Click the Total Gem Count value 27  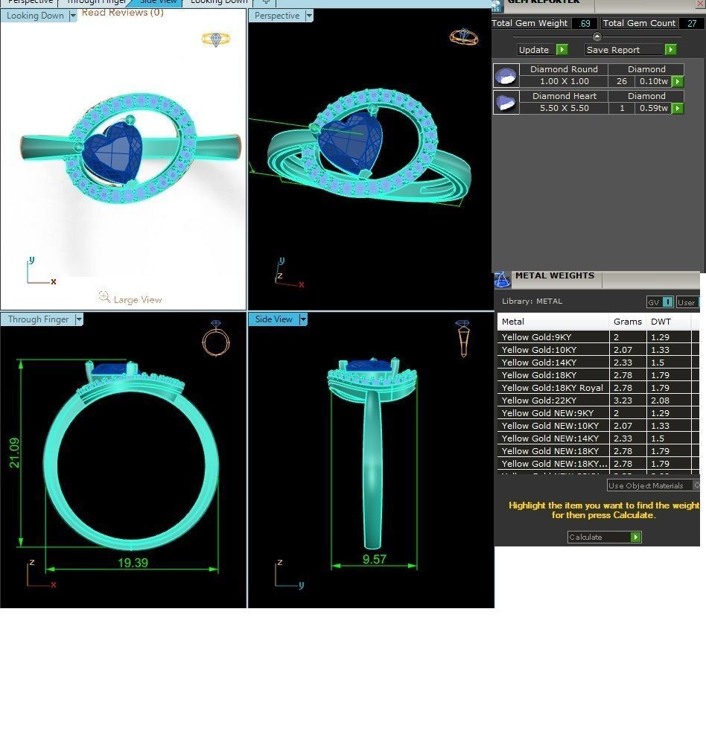[x=692, y=23]
